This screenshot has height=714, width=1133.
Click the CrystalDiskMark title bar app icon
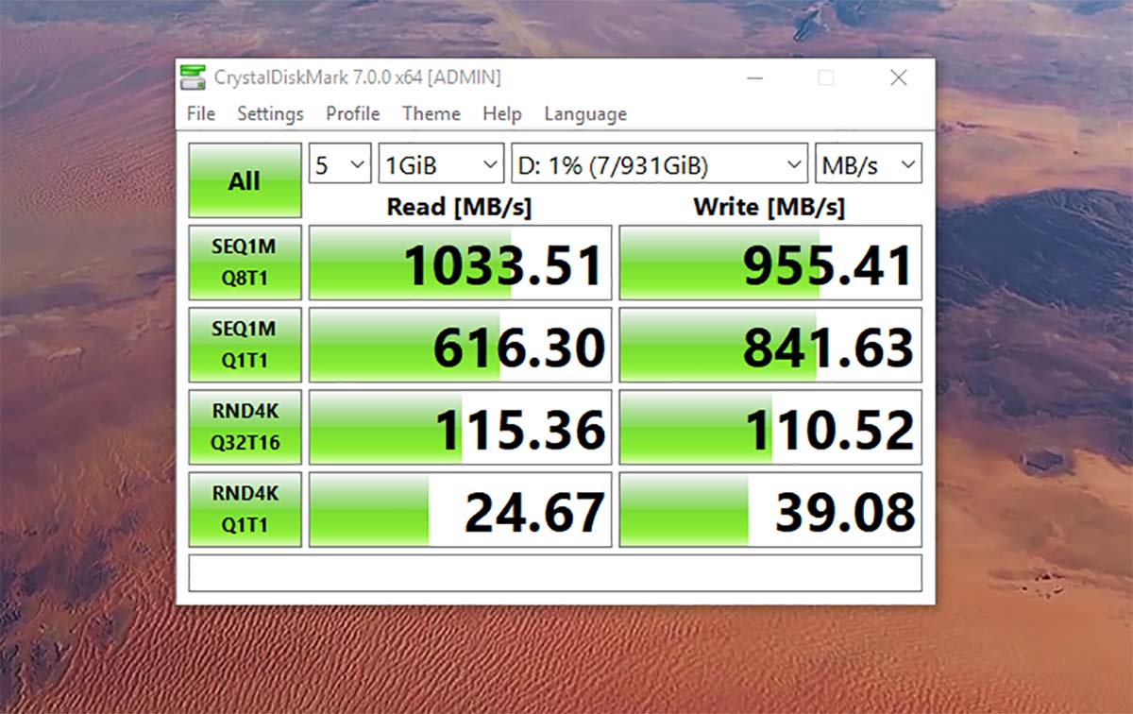pyautogui.click(x=194, y=77)
